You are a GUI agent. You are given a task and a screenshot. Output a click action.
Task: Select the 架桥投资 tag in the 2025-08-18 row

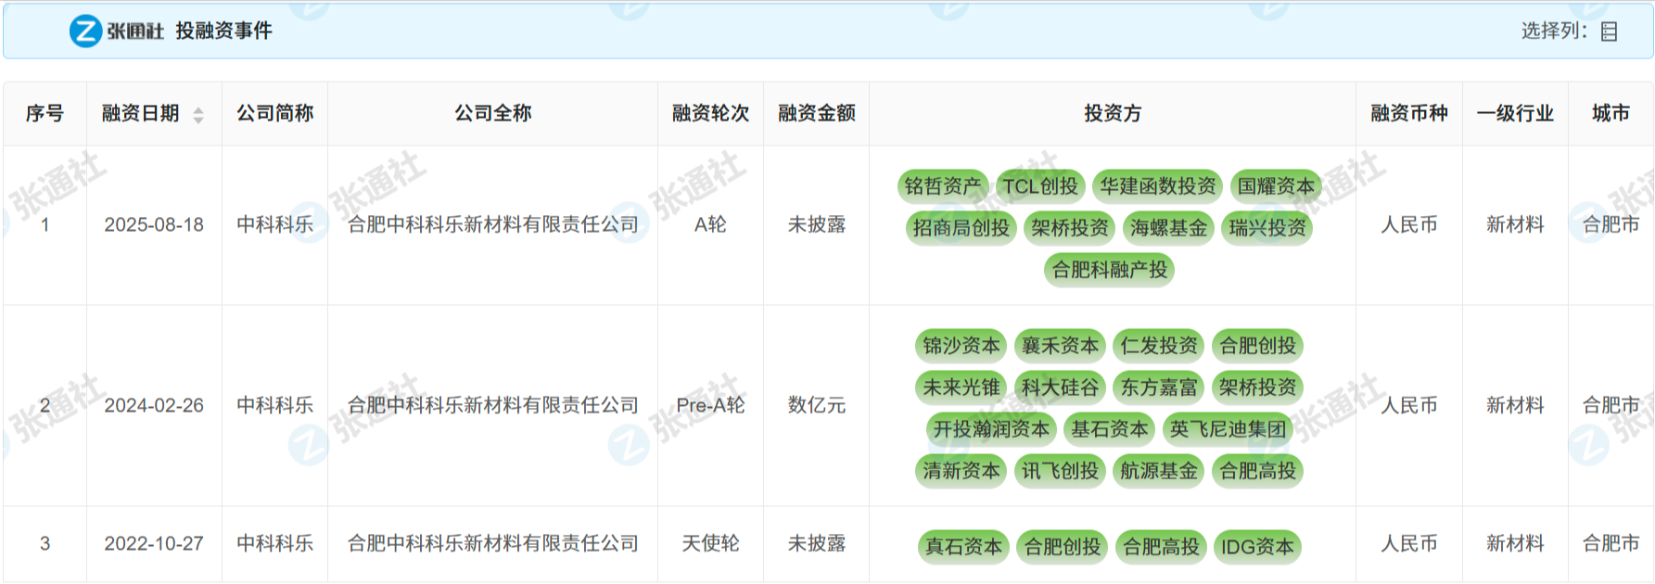point(1070,228)
